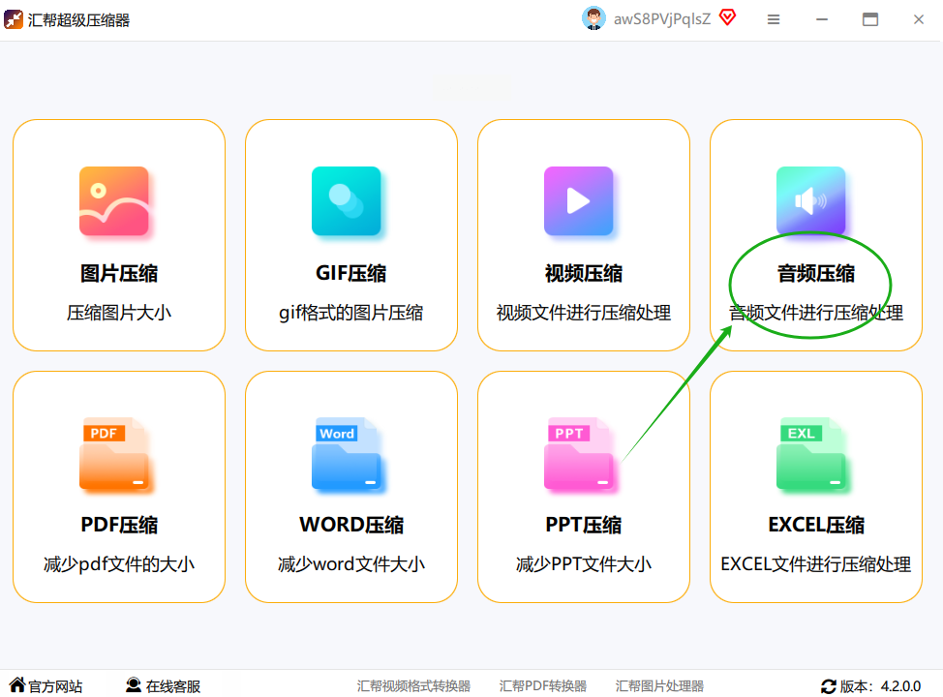Open 汇帮视频格式转换器 link
This screenshot has width=943, height=697.
point(413,686)
